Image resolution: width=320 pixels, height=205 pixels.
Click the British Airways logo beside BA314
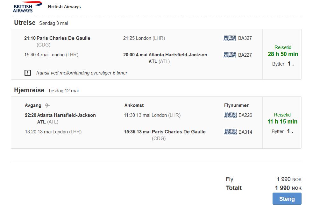point(231,132)
